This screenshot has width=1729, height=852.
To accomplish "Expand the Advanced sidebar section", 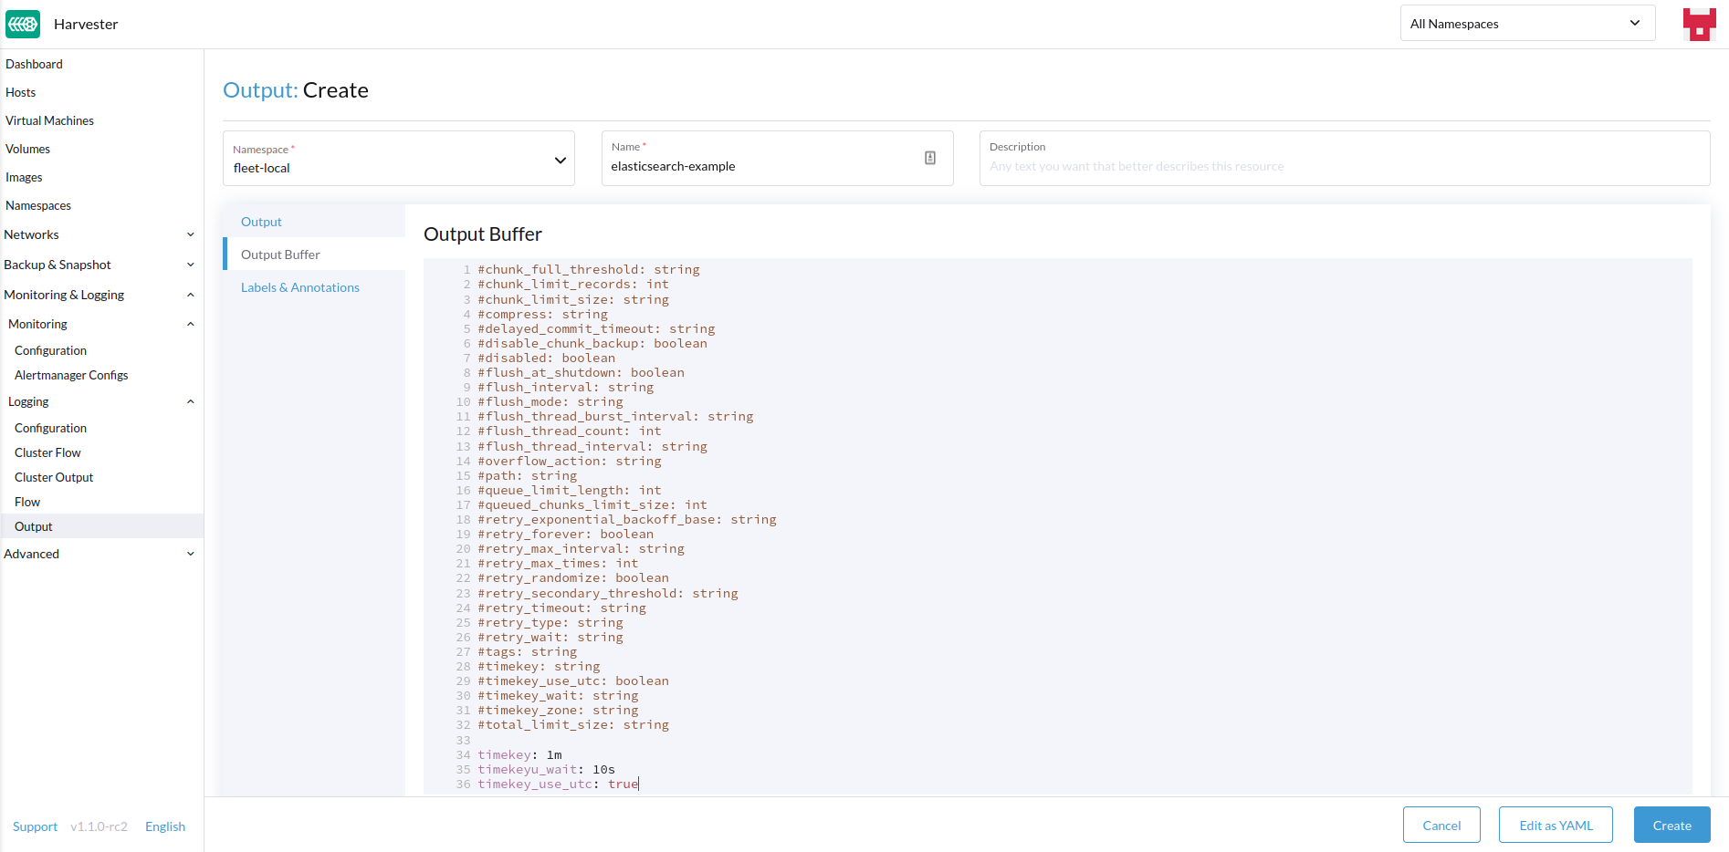I will click(191, 554).
